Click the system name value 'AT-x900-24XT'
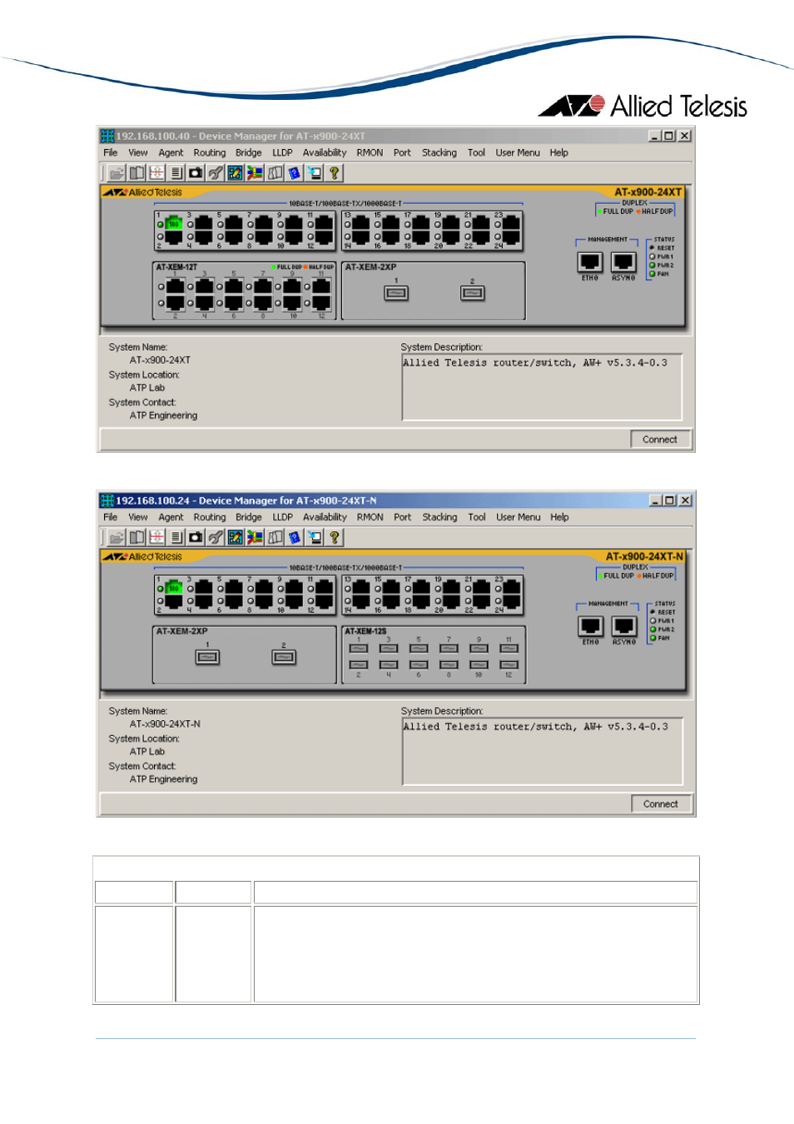The height and width of the screenshot is (1124, 794). pos(160,361)
